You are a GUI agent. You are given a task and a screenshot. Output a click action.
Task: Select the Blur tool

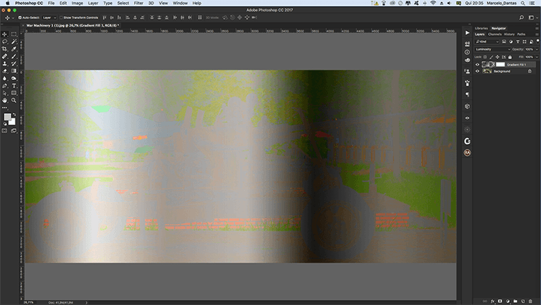click(5, 78)
